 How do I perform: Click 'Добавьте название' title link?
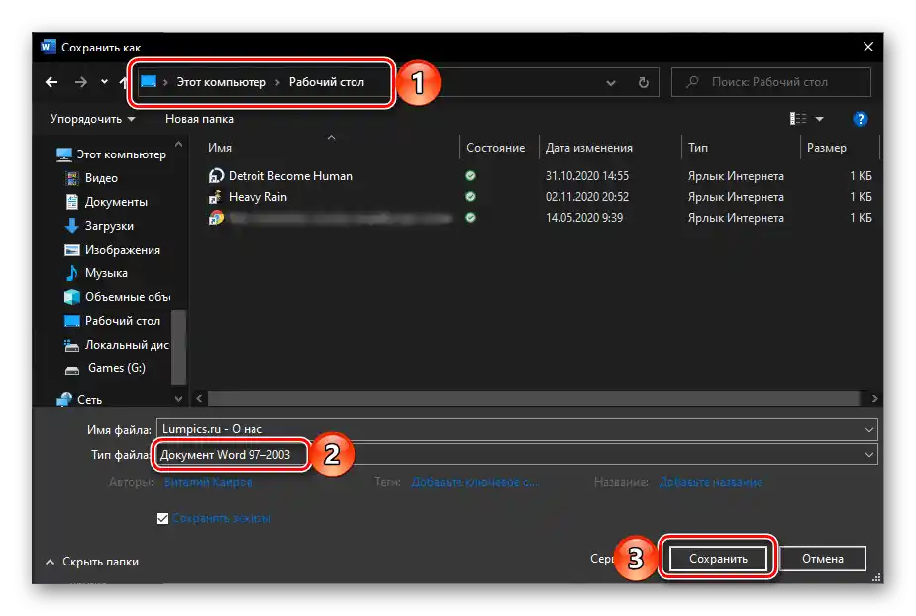pos(710,482)
